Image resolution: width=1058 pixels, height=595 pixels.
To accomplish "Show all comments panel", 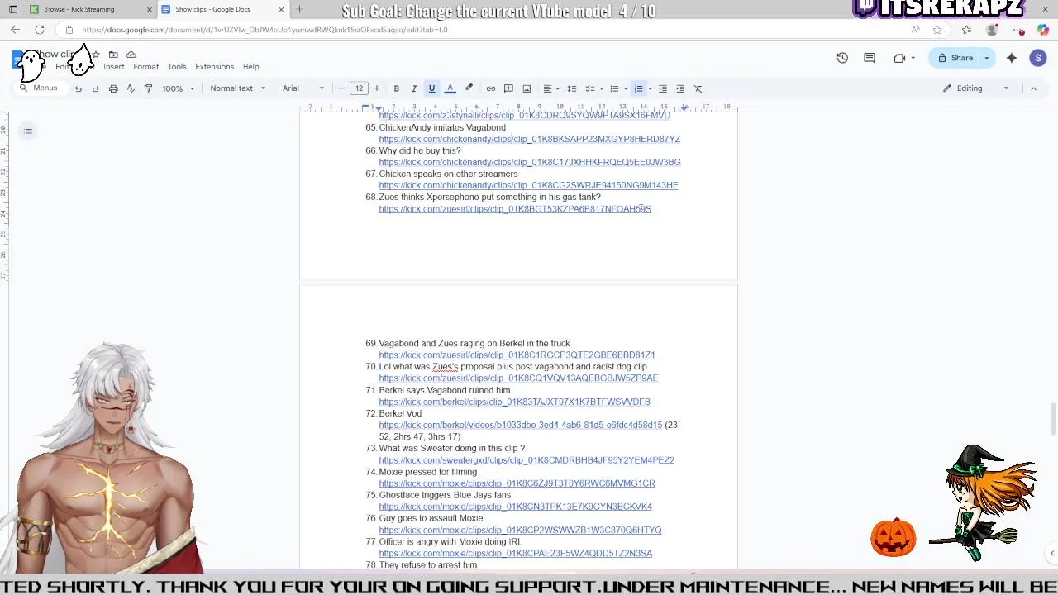I will point(870,58).
